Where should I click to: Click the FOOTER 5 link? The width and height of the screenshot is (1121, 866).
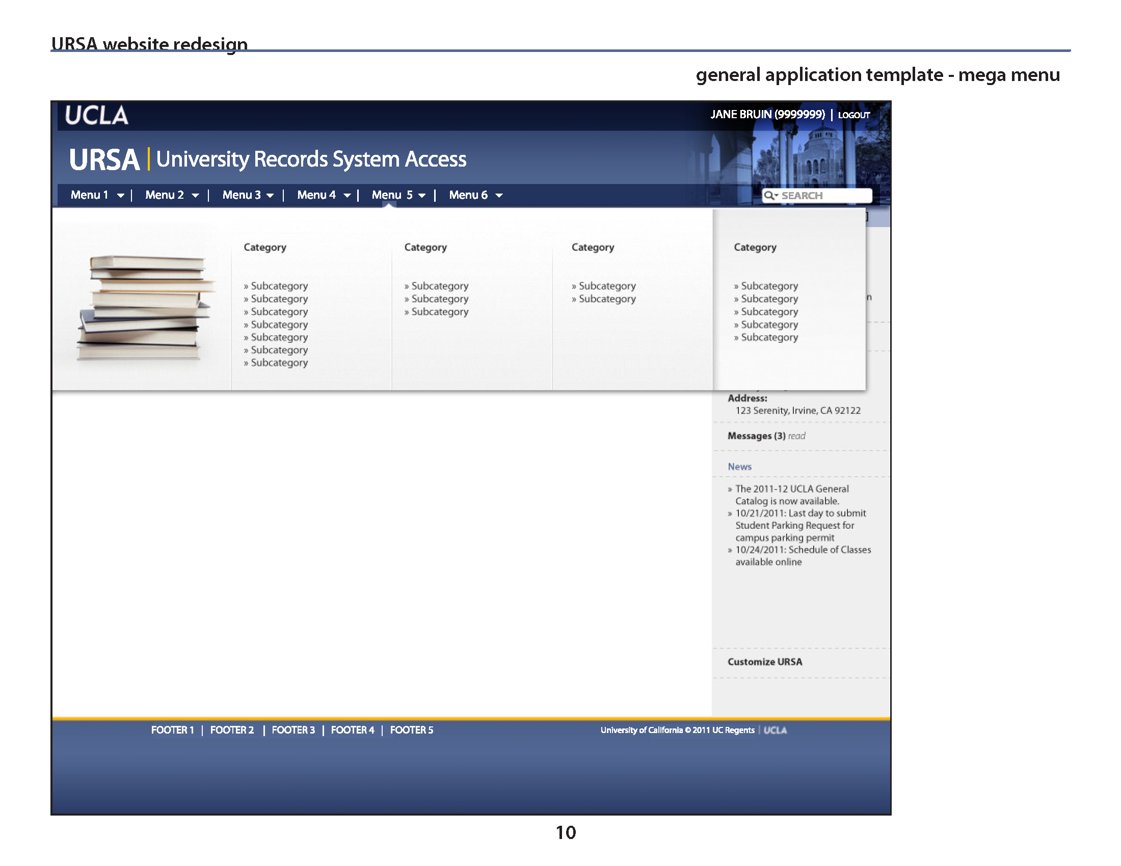pyautogui.click(x=412, y=730)
